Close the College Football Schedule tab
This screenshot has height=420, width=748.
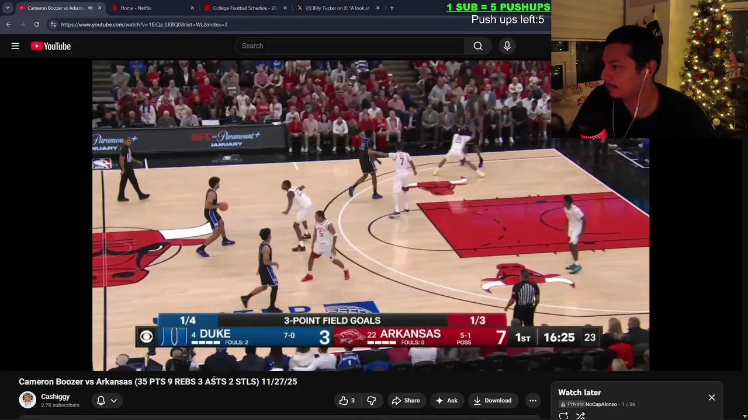[285, 8]
